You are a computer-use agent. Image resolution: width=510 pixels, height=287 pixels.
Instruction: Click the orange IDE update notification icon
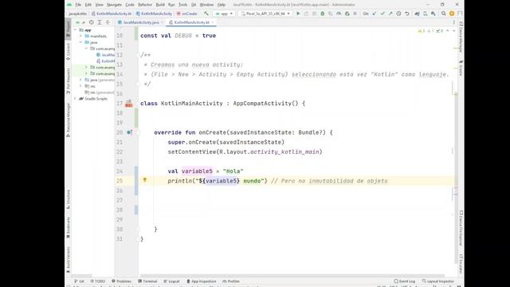tap(452, 14)
